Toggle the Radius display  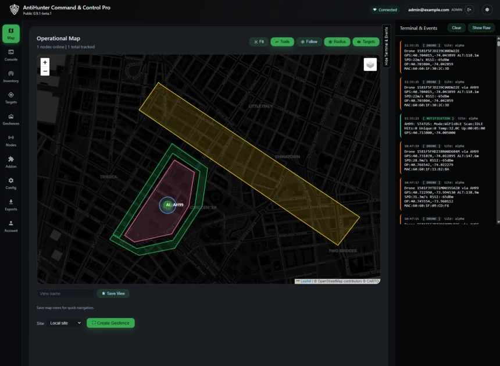(x=337, y=42)
